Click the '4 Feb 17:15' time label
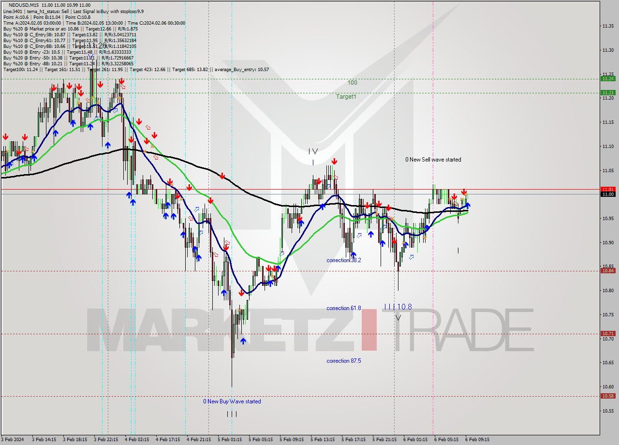 (x=168, y=440)
